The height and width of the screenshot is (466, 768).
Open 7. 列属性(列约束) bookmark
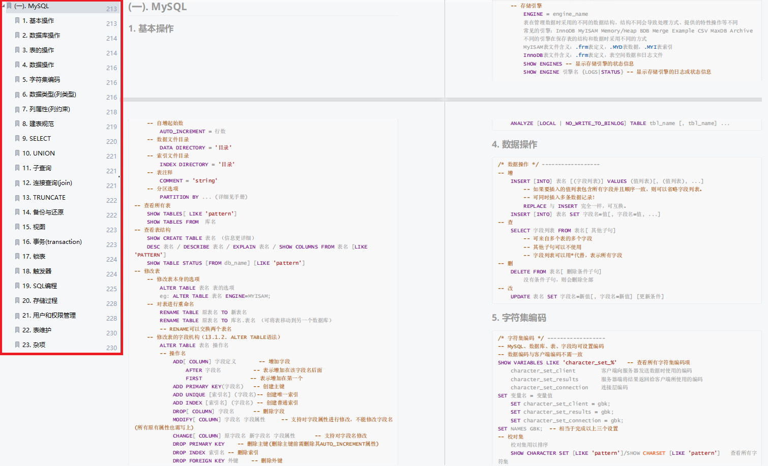tap(46, 109)
